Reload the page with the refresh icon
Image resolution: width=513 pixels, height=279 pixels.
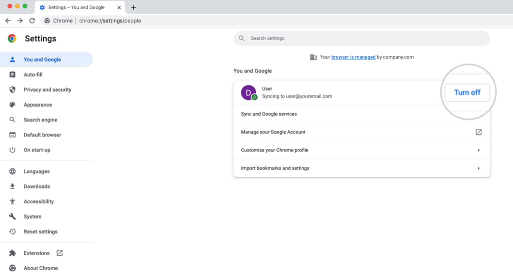click(x=32, y=20)
